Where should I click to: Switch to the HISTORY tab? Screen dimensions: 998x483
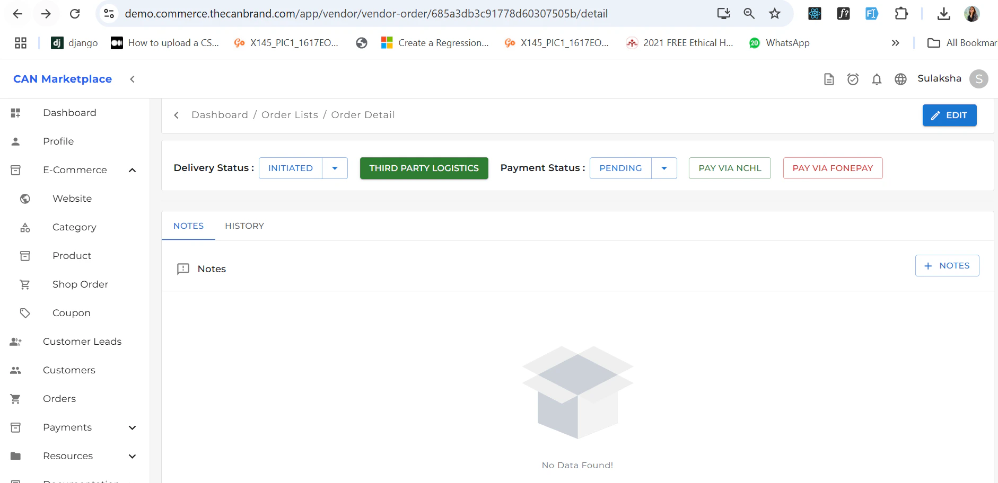244,226
